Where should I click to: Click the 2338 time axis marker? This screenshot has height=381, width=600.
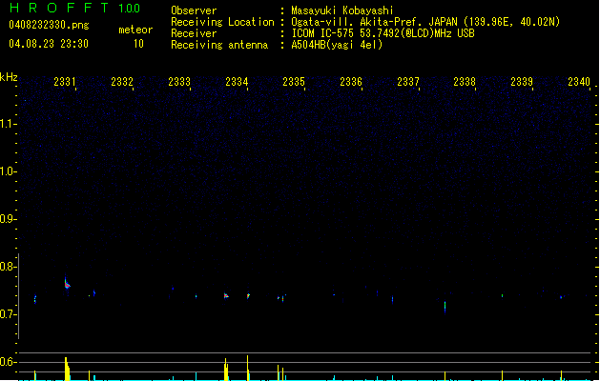pos(465,81)
